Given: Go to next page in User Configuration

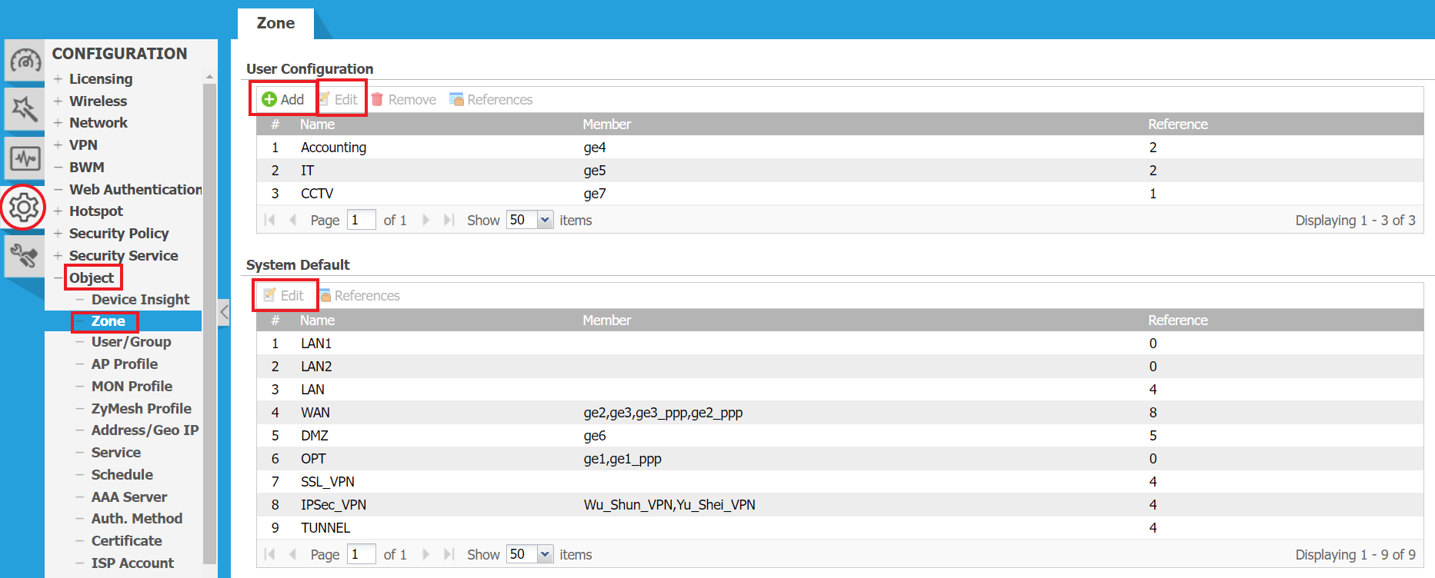Looking at the screenshot, I should pos(425,220).
